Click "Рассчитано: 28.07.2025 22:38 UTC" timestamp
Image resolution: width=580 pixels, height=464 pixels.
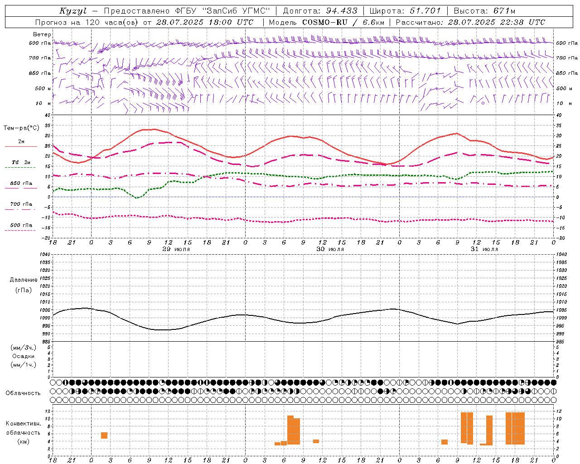(x=470, y=22)
